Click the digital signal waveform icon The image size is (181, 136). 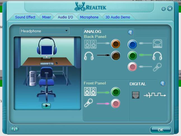click(x=155, y=95)
